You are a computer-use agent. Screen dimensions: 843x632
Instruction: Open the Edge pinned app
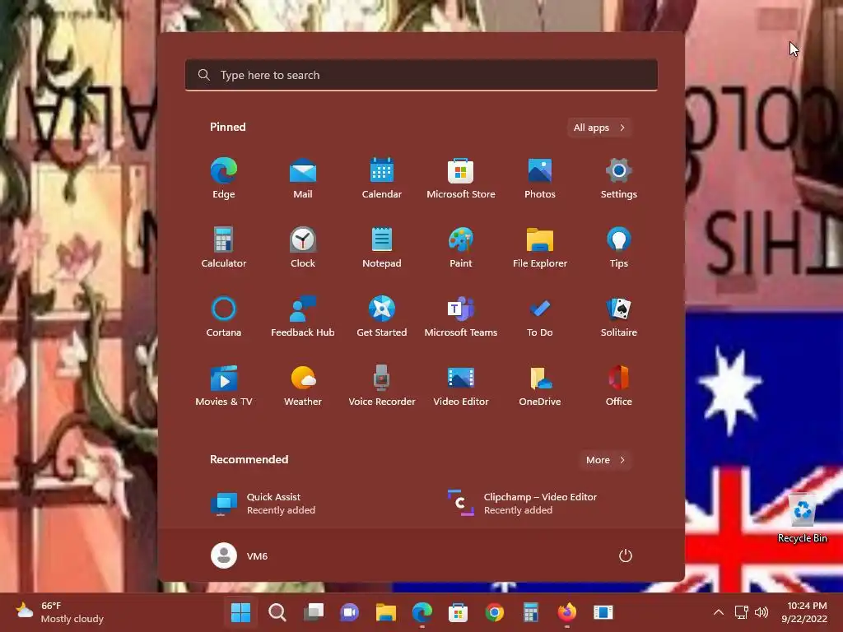[224, 179]
